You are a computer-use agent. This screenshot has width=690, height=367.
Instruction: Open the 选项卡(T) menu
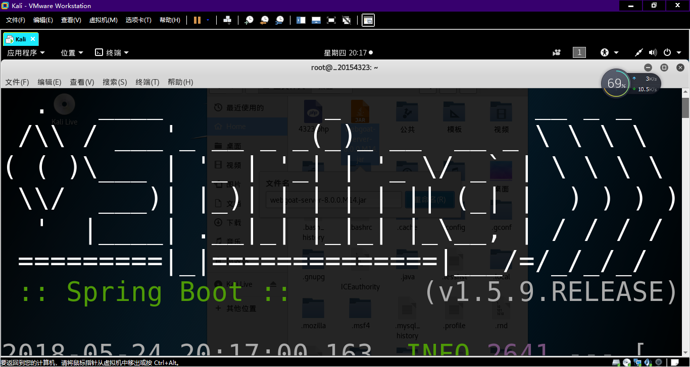138,20
